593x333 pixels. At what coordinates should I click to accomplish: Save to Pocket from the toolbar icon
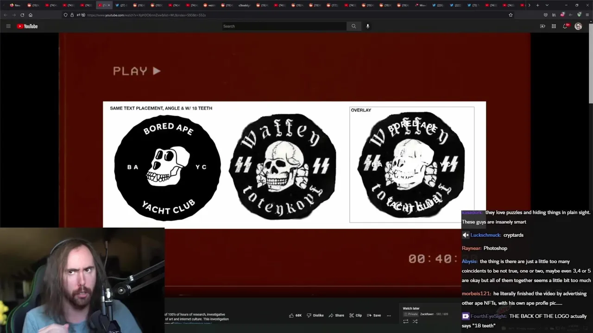pyautogui.click(x=545, y=15)
